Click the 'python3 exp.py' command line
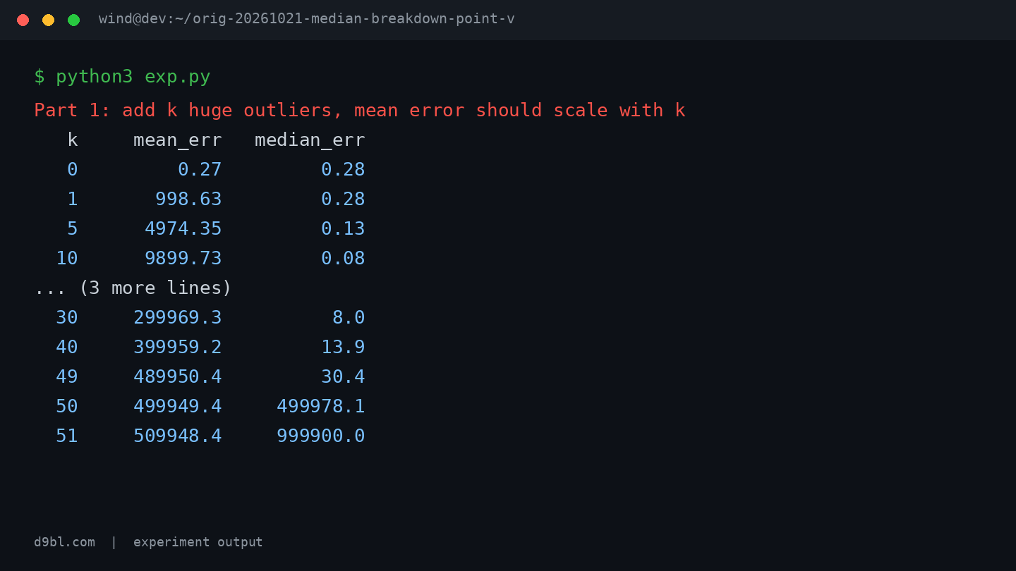The width and height of the screenshot is (1016, 571). pos(122,77)
